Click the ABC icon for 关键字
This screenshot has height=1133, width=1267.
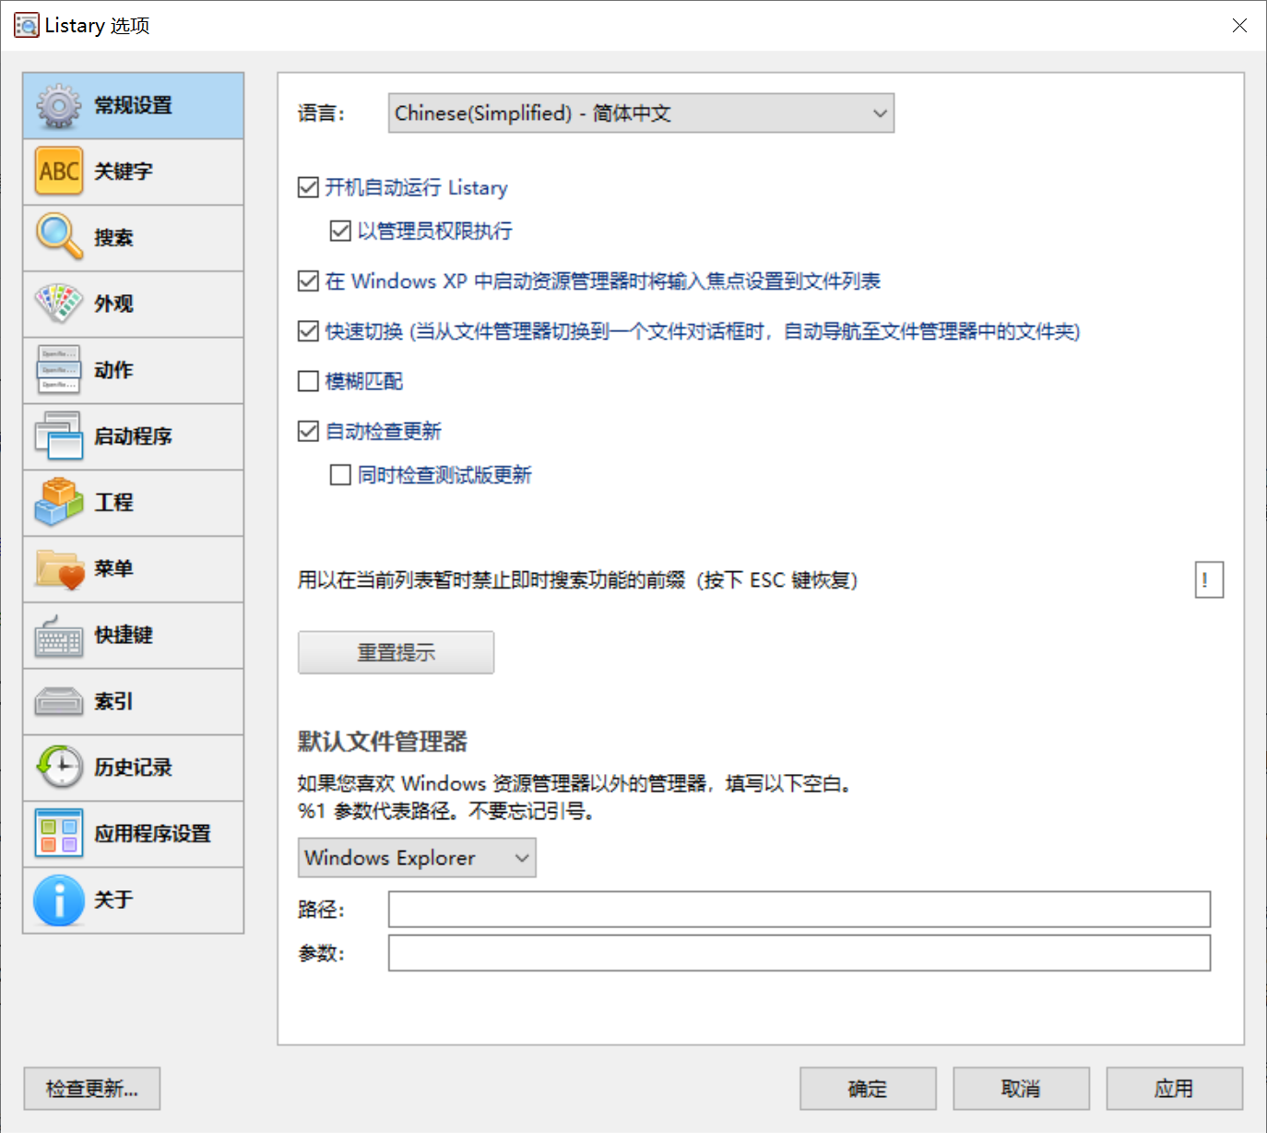point(59,172)
